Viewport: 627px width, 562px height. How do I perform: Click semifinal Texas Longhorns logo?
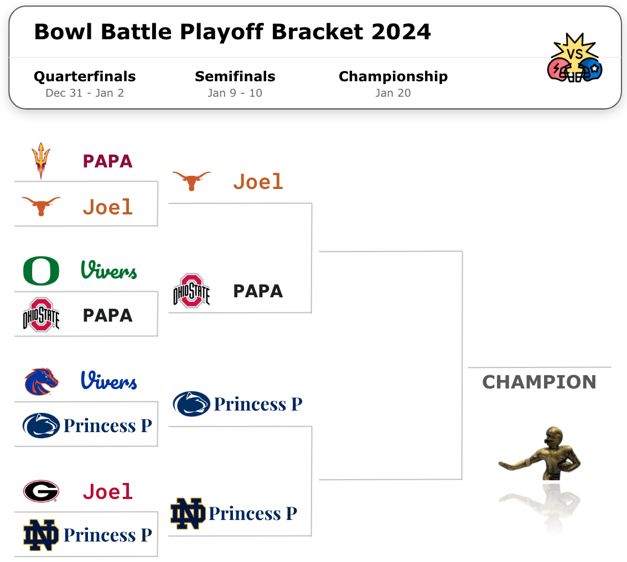[x=191, y=181]
